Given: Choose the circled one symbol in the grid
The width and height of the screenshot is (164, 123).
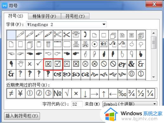Looking at the screenshot, I should (x=141, y=74).
